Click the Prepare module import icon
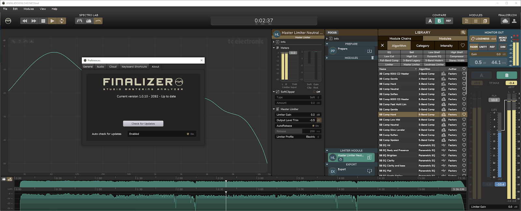The height and width of the screenshot is (211, 521). [x=369, y=51]
